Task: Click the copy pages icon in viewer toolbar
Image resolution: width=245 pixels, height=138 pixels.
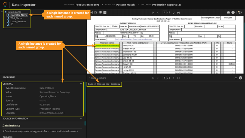Action: (x=100, y=13)
